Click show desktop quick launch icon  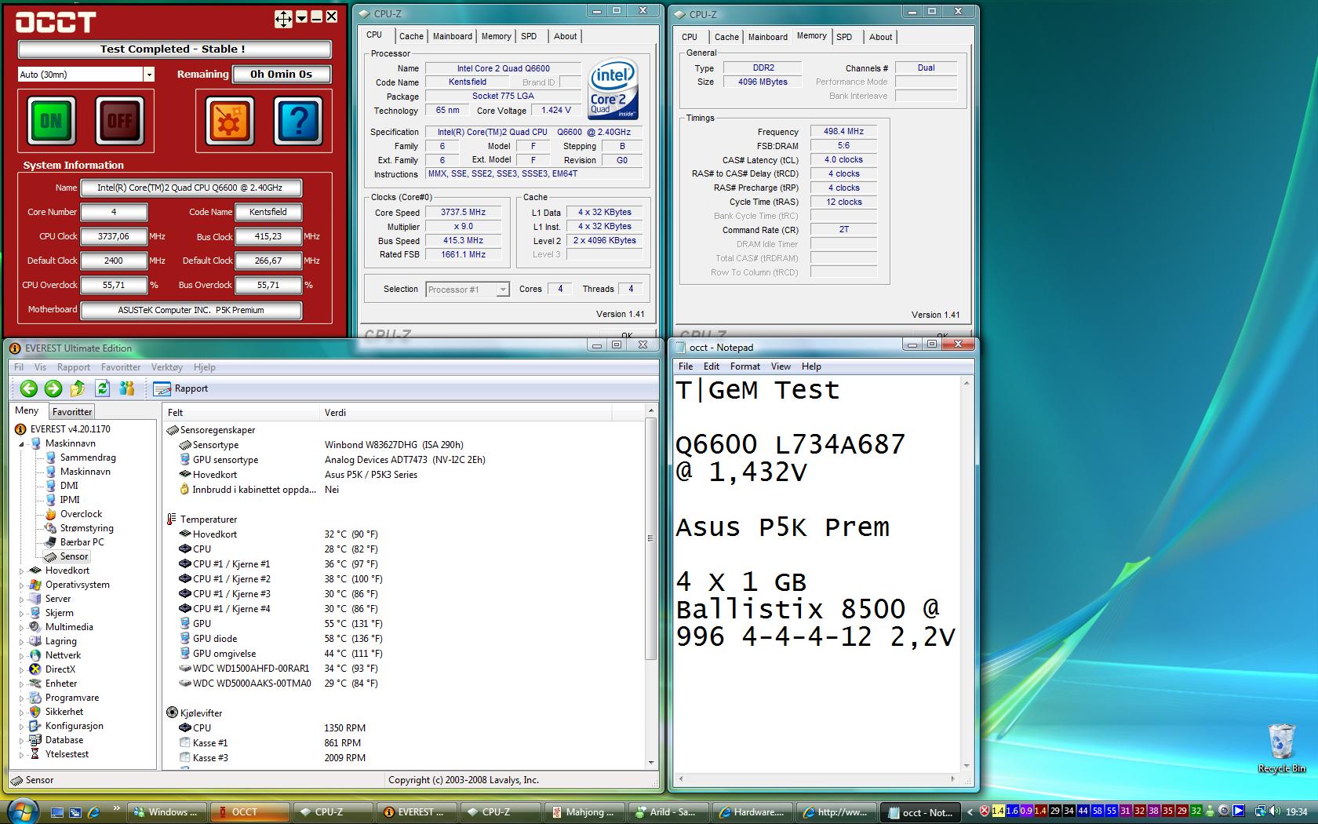pos(56,812)
